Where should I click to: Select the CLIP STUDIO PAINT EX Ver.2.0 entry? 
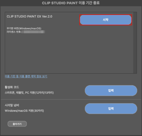(29, 16)
